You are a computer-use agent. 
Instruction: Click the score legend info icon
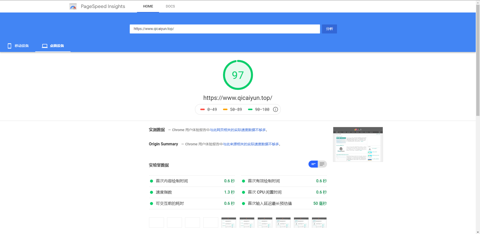(x=275, y=109)
